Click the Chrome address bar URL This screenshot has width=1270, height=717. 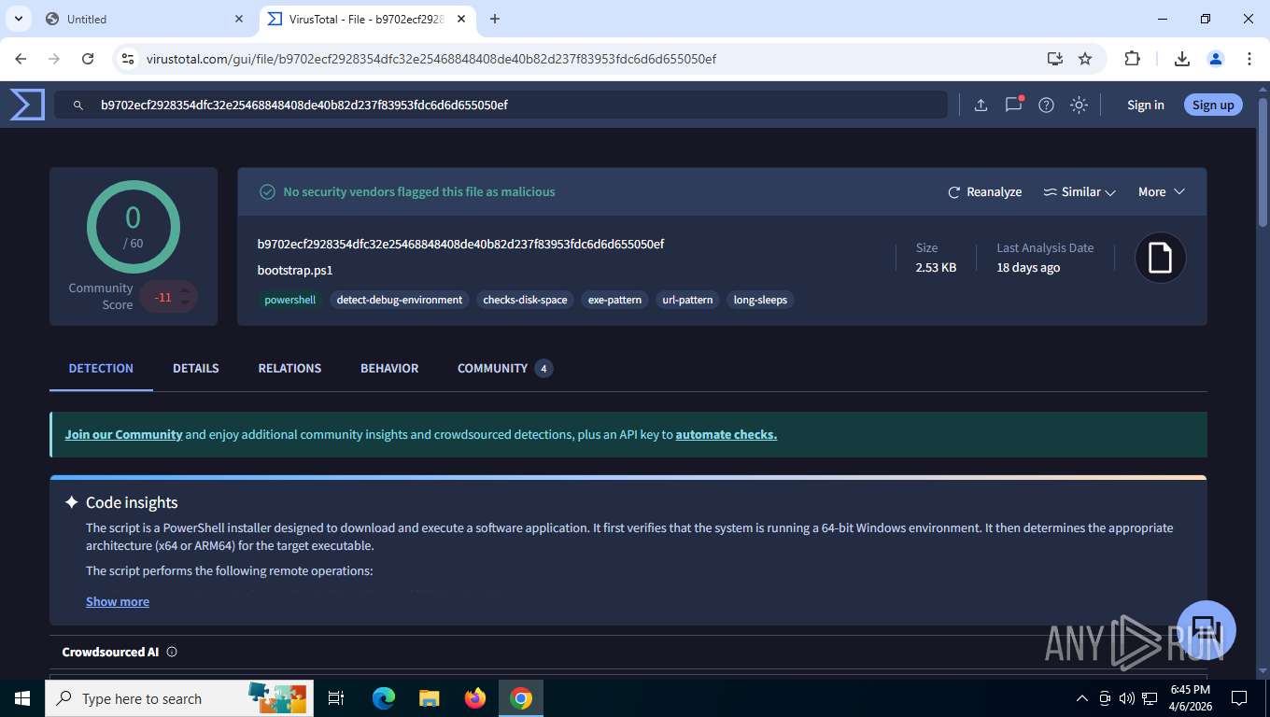[x=431, y=59]
